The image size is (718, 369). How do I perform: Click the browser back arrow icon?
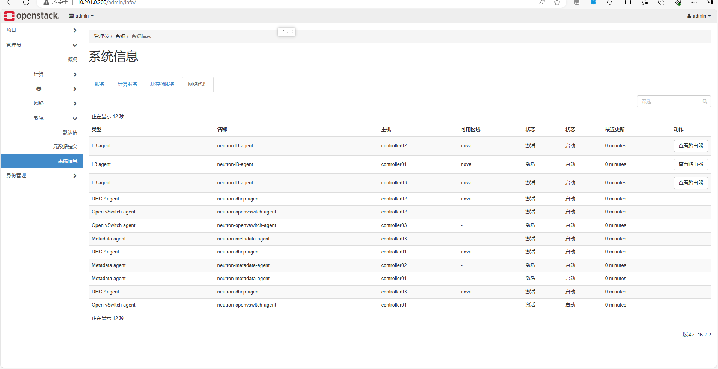9,3
